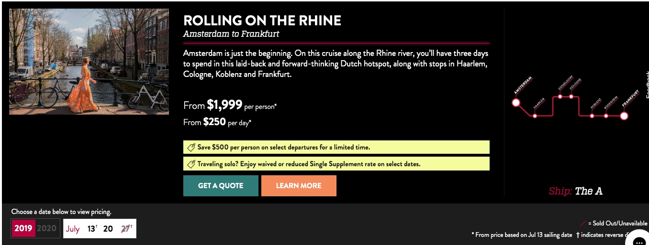Switch to the 2019 year tab
Image resolution: width=649 pixels, height=245 pixels.
pos(23,228)
